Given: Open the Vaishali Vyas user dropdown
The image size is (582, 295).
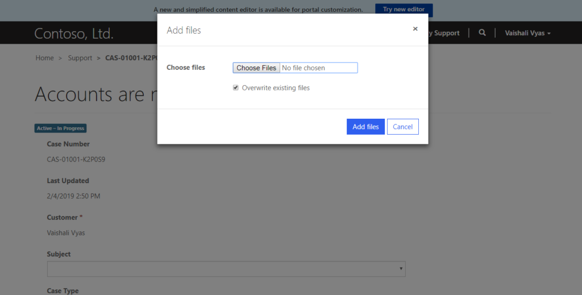Looking at the screenshot, I should tap(527, 33).
